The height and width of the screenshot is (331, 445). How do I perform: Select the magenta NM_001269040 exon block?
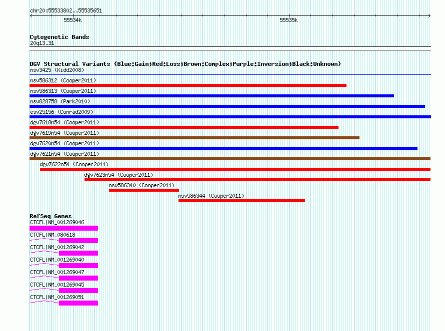[x=78, y=266]
